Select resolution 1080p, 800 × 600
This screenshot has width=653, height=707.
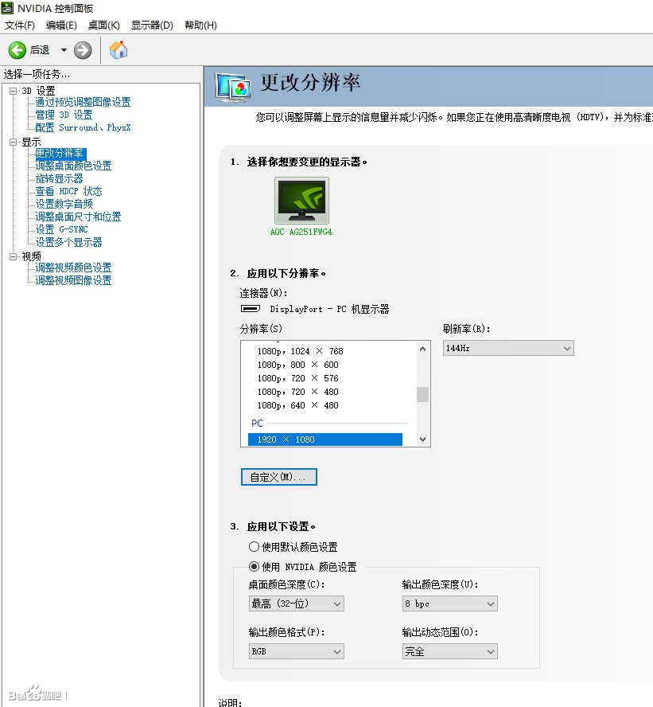point(297,365)
